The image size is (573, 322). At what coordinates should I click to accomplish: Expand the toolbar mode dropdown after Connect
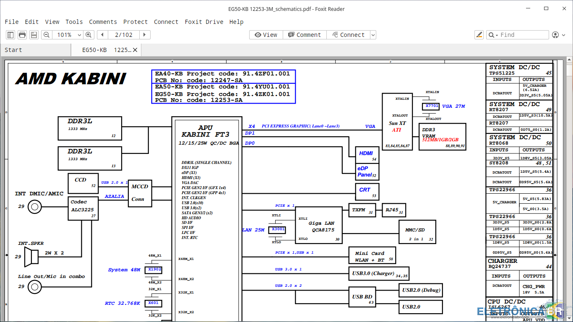coord(373,35)
